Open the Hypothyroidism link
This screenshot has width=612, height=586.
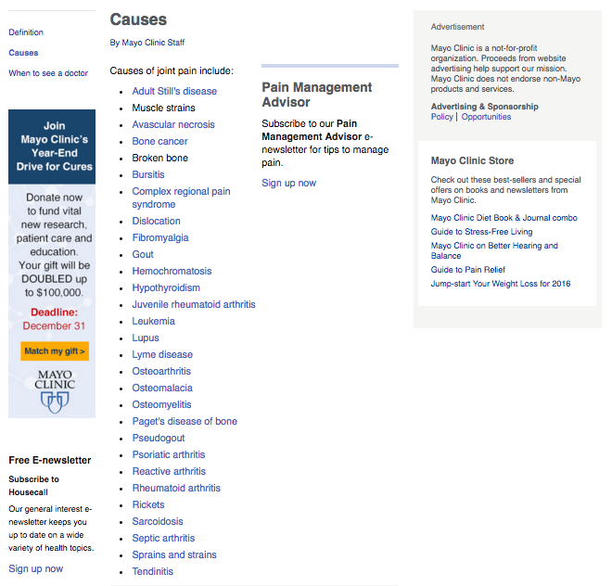[x=166, y=287]
